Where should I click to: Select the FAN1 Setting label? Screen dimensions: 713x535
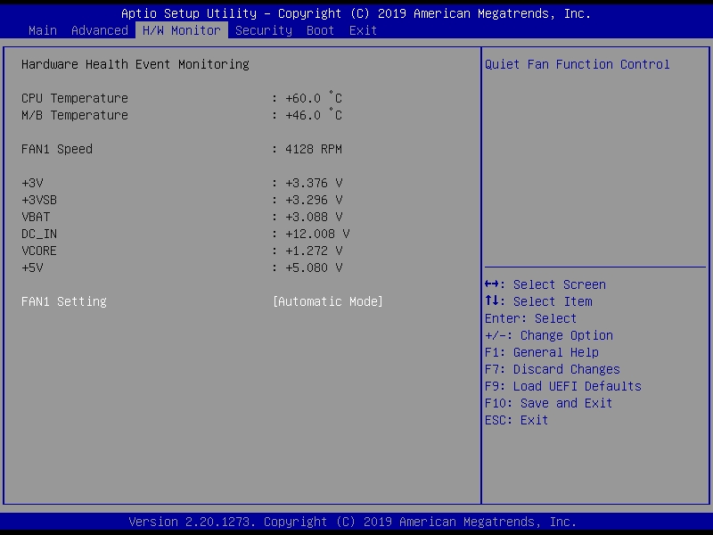[x=64, y=301]
